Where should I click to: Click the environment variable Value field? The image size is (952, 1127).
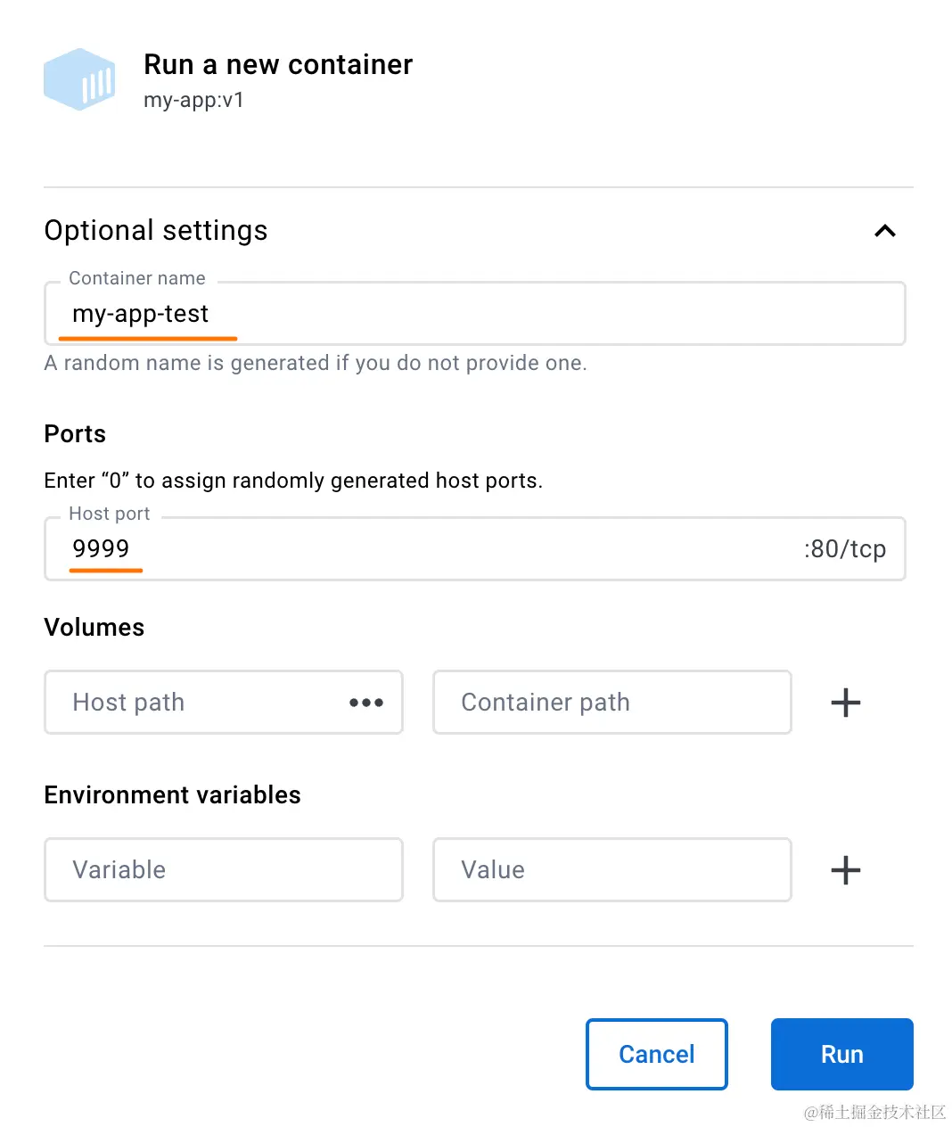pyautogui.click(x=611, y=870)
